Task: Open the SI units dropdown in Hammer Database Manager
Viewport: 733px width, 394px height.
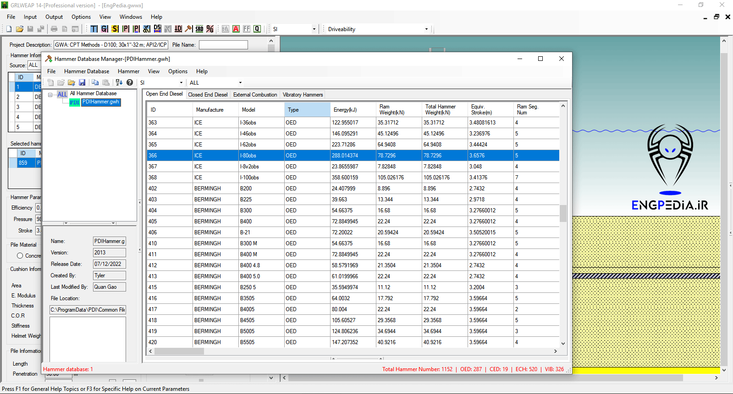Action: coord(181,83)
